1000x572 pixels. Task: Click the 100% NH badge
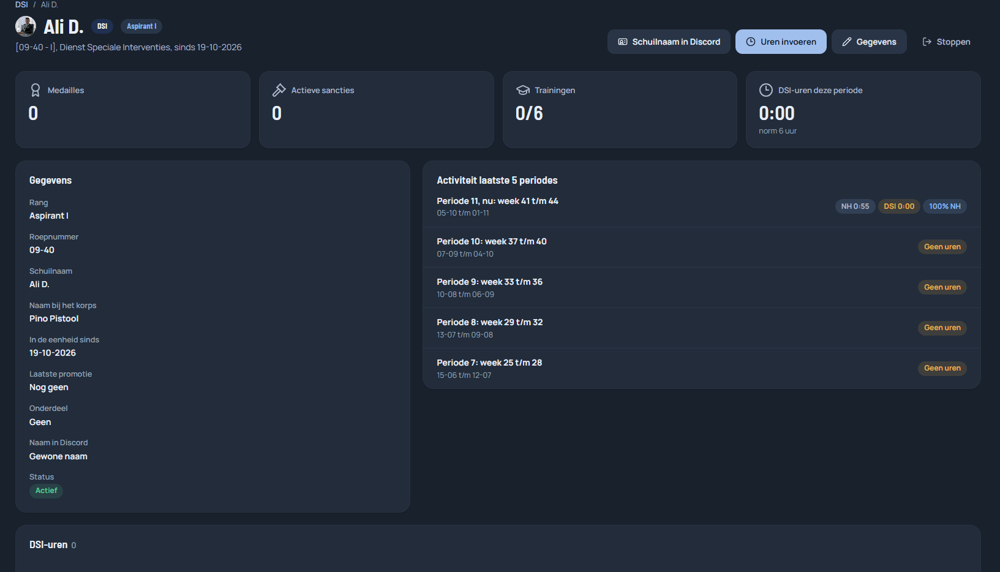[945, 206]
